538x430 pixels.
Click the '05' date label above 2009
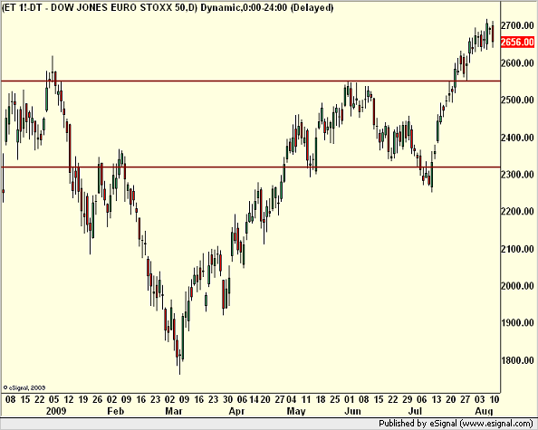(x=53, y=399)
